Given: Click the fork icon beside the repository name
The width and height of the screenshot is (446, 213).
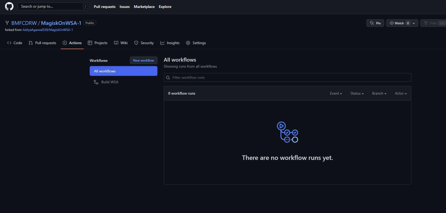Looking at the screenshot, I should pos(7,23).
